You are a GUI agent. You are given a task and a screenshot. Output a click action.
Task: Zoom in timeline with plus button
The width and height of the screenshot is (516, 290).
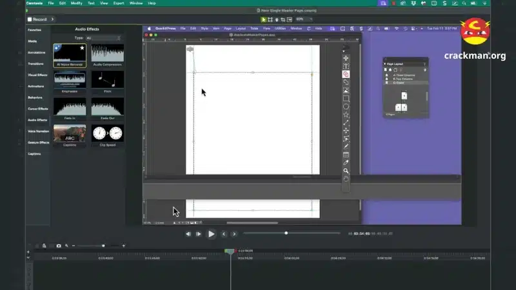(124, 246)
